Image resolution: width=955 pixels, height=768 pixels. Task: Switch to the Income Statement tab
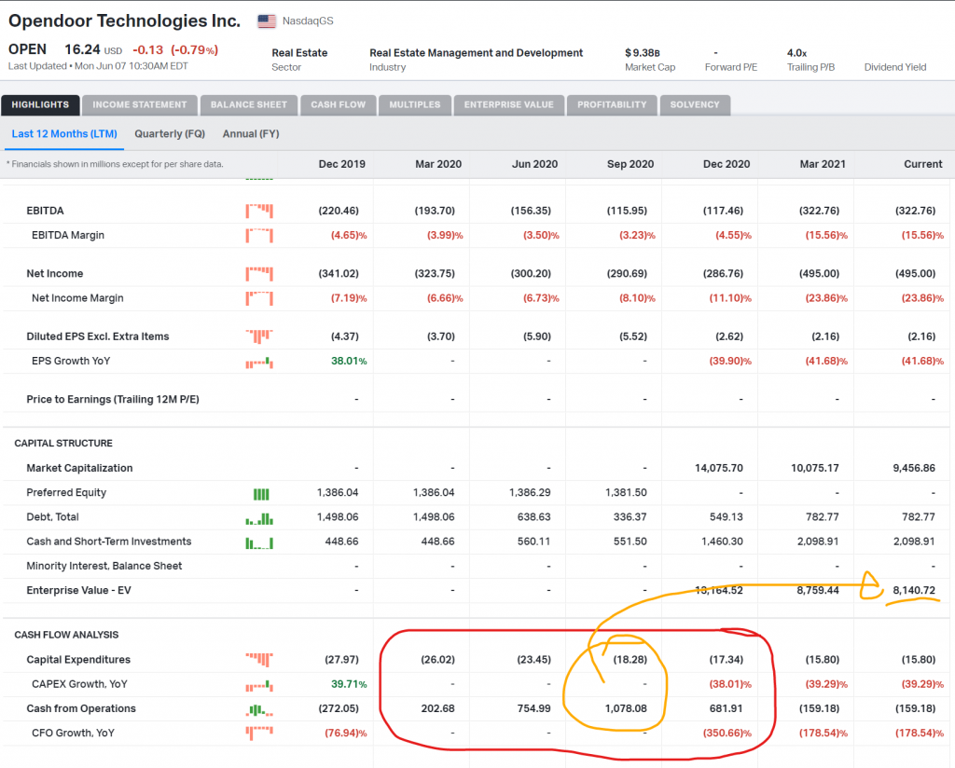[x=140, y=104]
